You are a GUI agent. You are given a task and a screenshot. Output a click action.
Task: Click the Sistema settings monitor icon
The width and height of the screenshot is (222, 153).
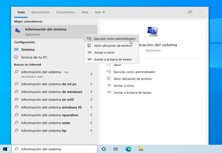tap(16, 50)
